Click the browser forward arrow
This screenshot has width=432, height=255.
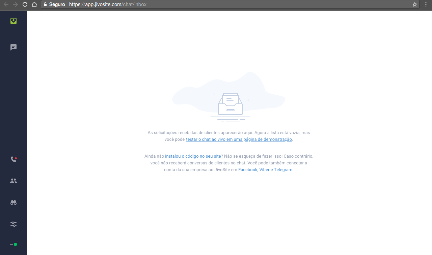click(x=15, y=4)
